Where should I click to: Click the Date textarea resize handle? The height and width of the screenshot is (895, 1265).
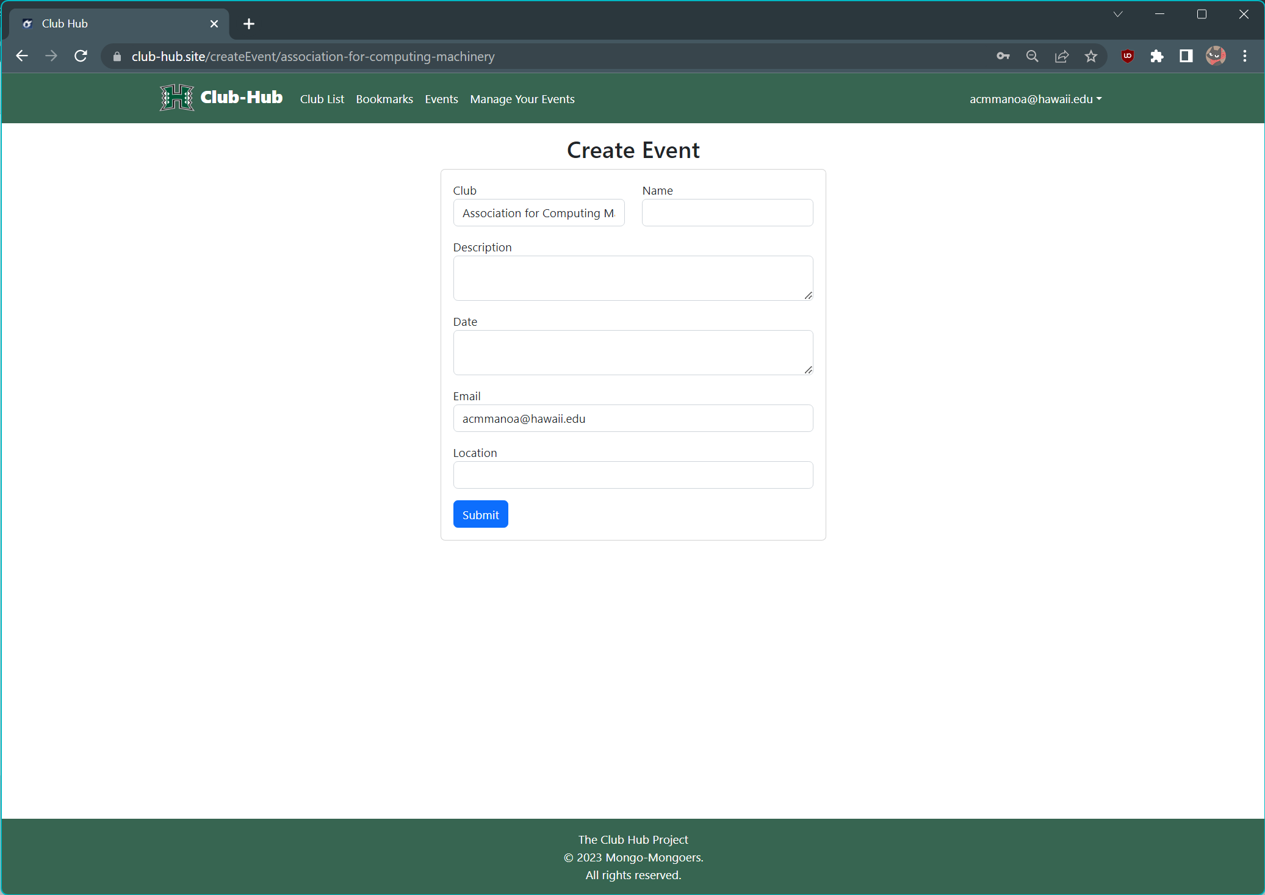click(808, 370)
